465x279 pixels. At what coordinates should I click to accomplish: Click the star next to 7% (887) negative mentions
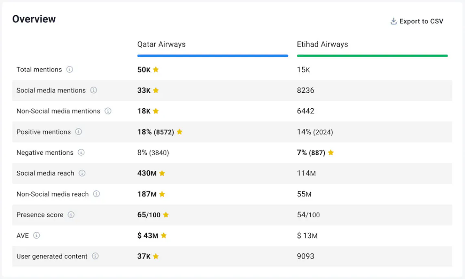(x=331, y=152)
